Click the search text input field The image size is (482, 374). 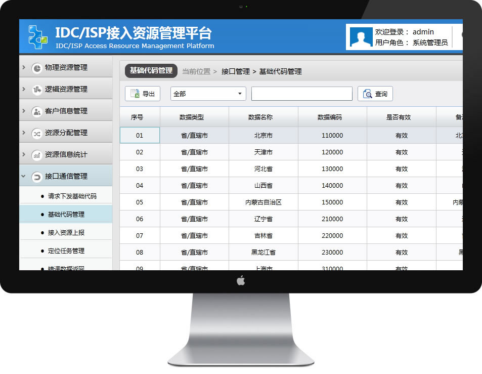[301, 94]
